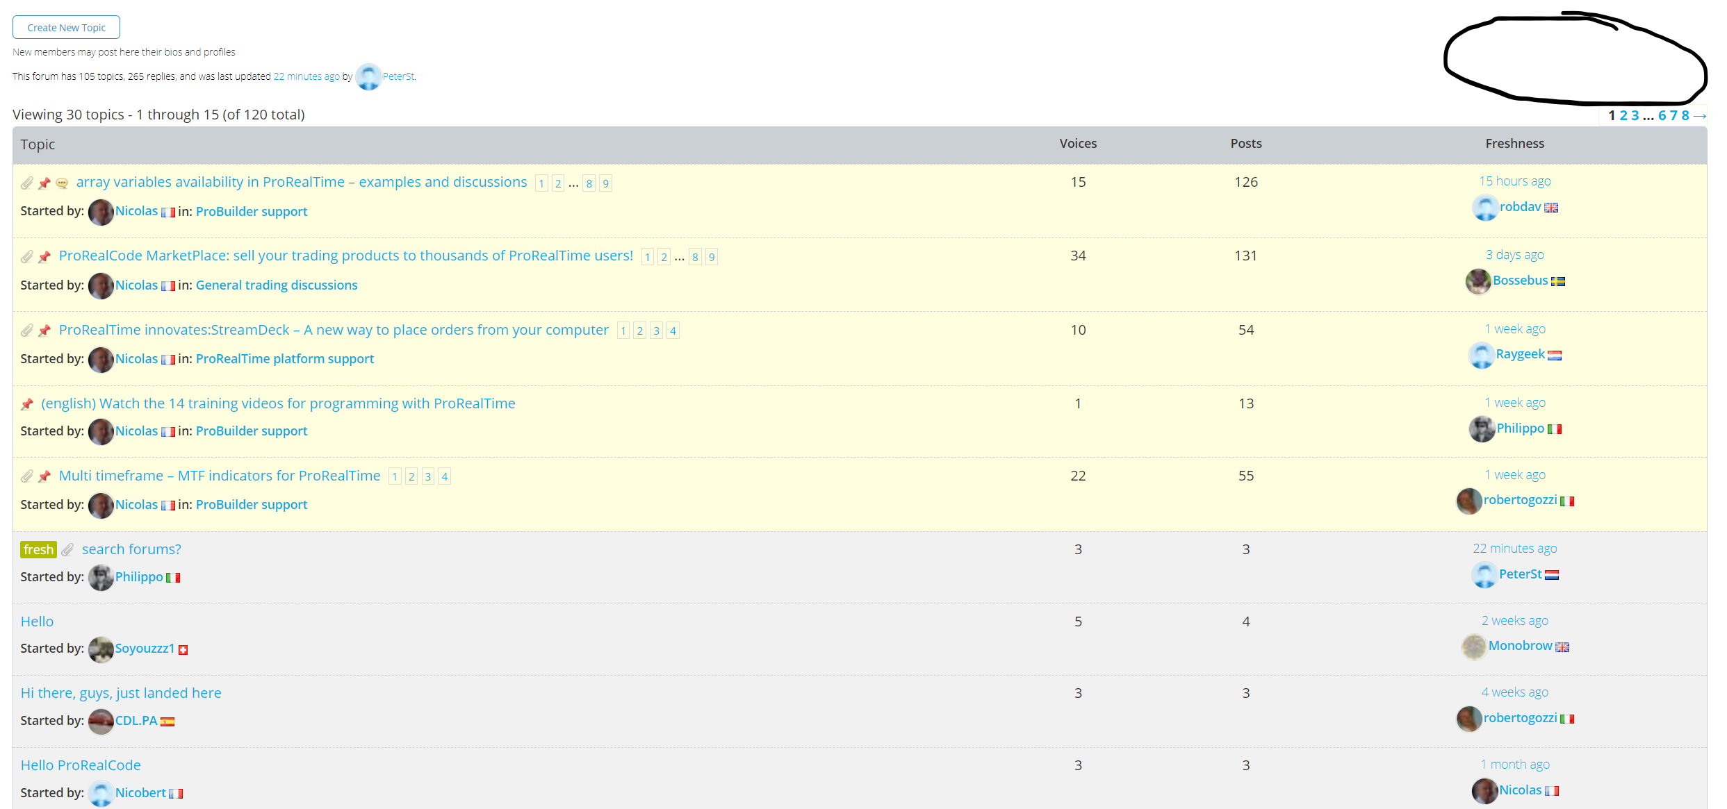This screenshot has width=1727, height=809.
Task: Click the next page arrow in pagination
Action: click(1700, 116)
